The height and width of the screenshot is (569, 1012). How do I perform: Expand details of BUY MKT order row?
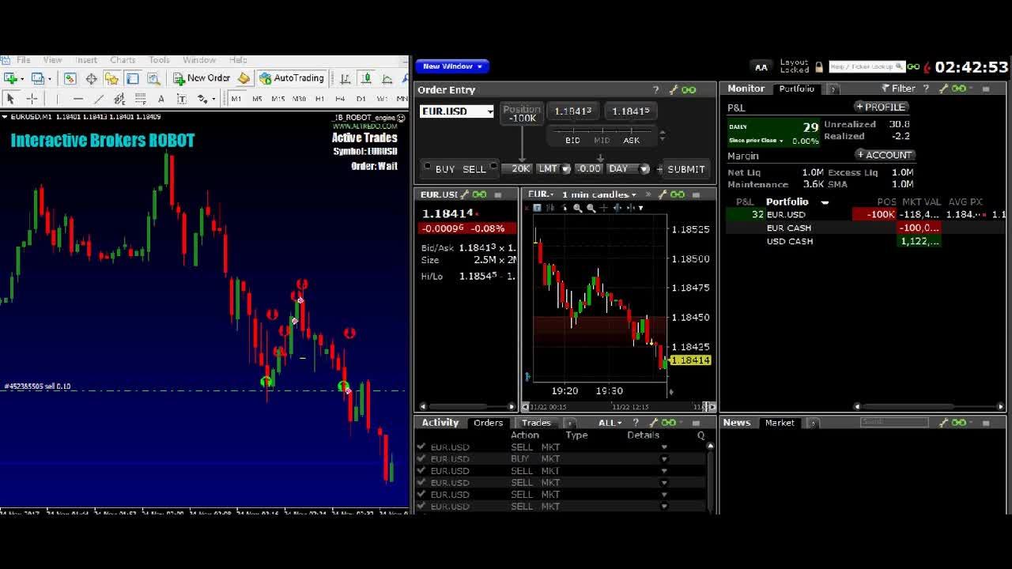coord(664,459)
